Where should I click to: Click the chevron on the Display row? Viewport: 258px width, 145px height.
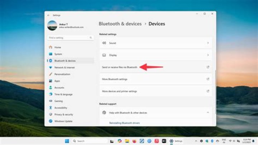tap(208, 55)
